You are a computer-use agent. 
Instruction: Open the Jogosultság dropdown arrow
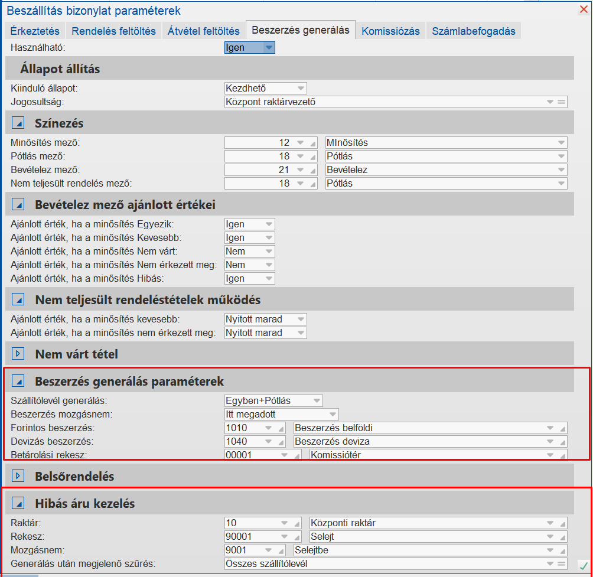[550, 102]
